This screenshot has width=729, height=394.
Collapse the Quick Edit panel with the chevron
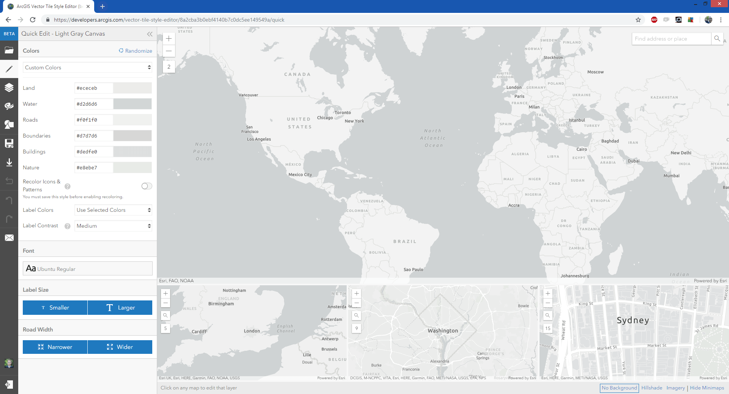click(149, 34)
